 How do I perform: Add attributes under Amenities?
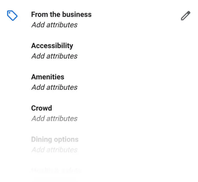54,87
